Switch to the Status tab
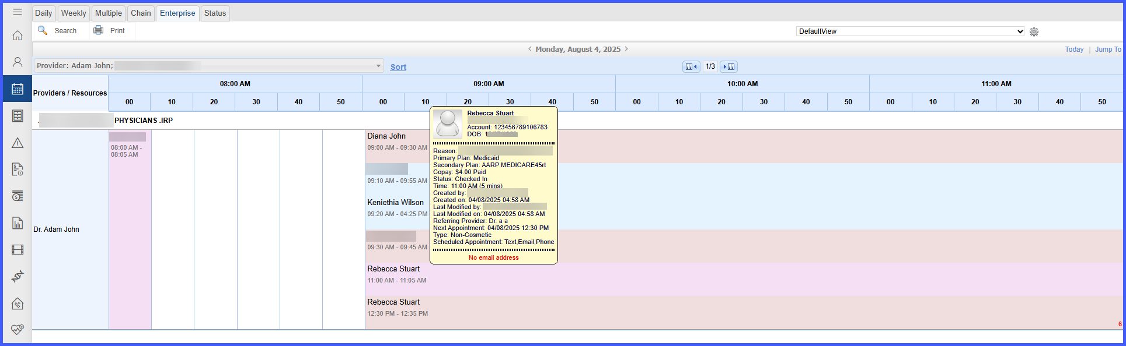 click(215, 13)
